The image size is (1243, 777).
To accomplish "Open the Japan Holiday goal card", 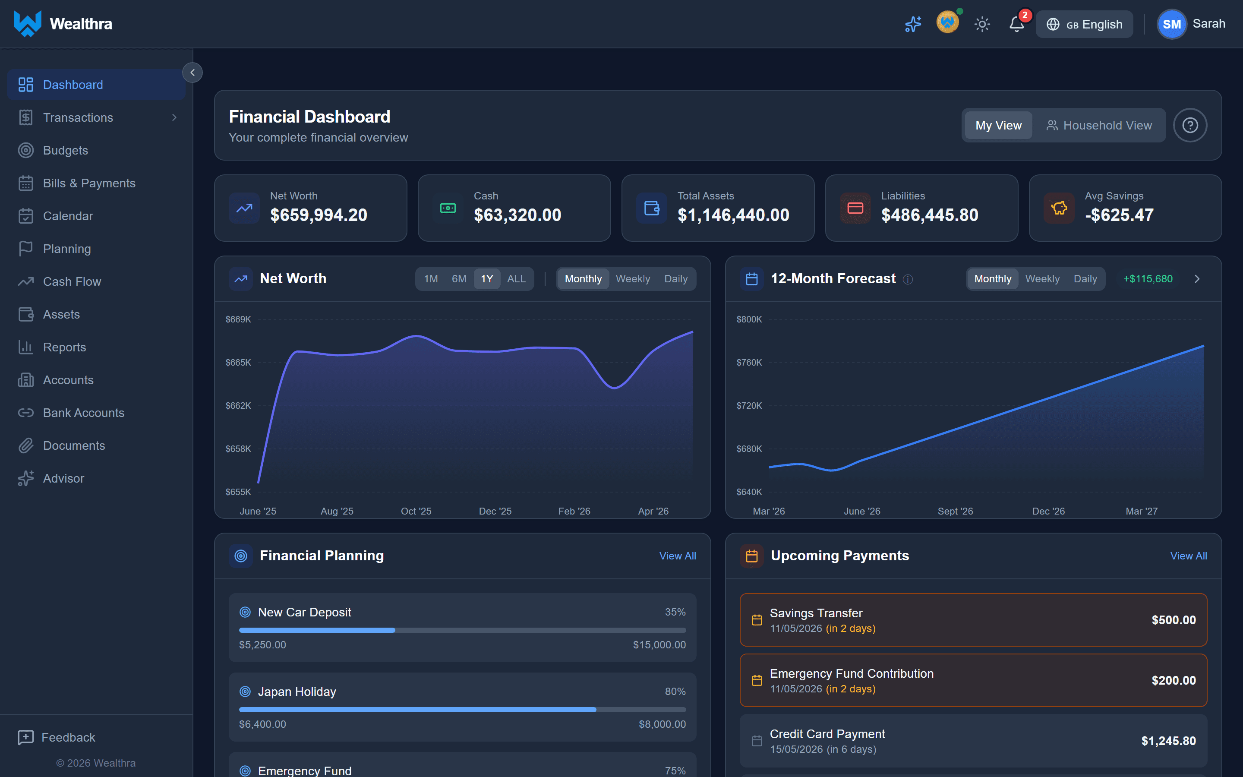I will (x=462, y=707).
